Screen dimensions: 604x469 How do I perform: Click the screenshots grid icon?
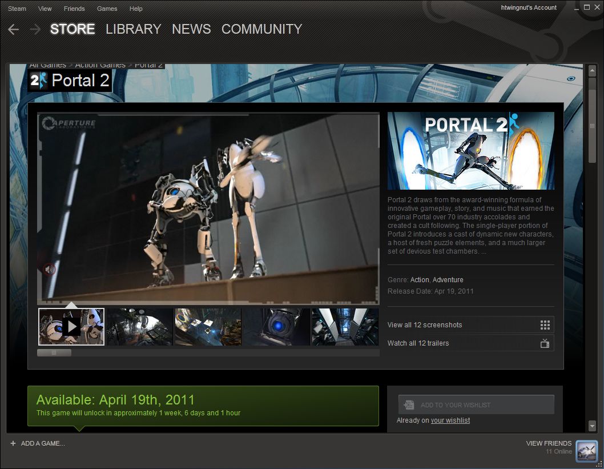[x=545, y=325]
